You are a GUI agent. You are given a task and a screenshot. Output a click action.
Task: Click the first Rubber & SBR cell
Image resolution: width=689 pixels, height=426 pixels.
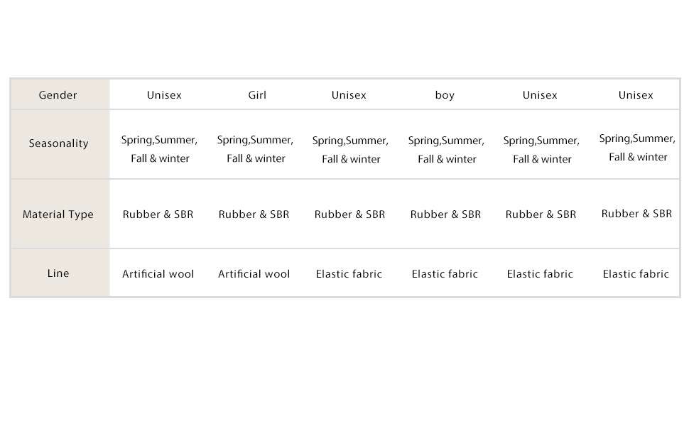pyautogui.click(x=158, y=214)
